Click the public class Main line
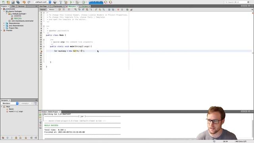The image size is (254, 143). pyautogui.click(x=56, y=35)
